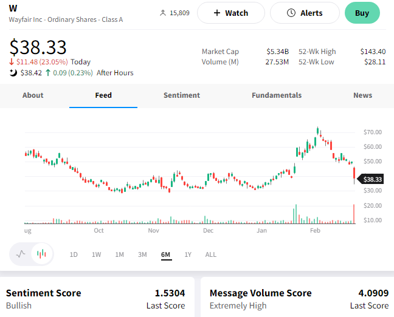Click the $38.33 current price label on chart
The height and width of the screenshot is (317, 394).
pos(370,179)
